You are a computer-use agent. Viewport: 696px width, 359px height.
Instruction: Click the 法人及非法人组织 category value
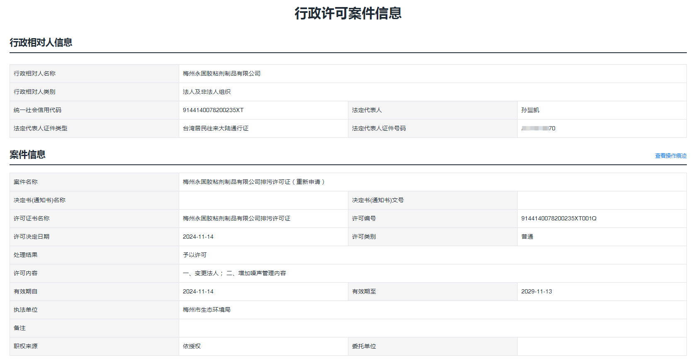[207, 92]
